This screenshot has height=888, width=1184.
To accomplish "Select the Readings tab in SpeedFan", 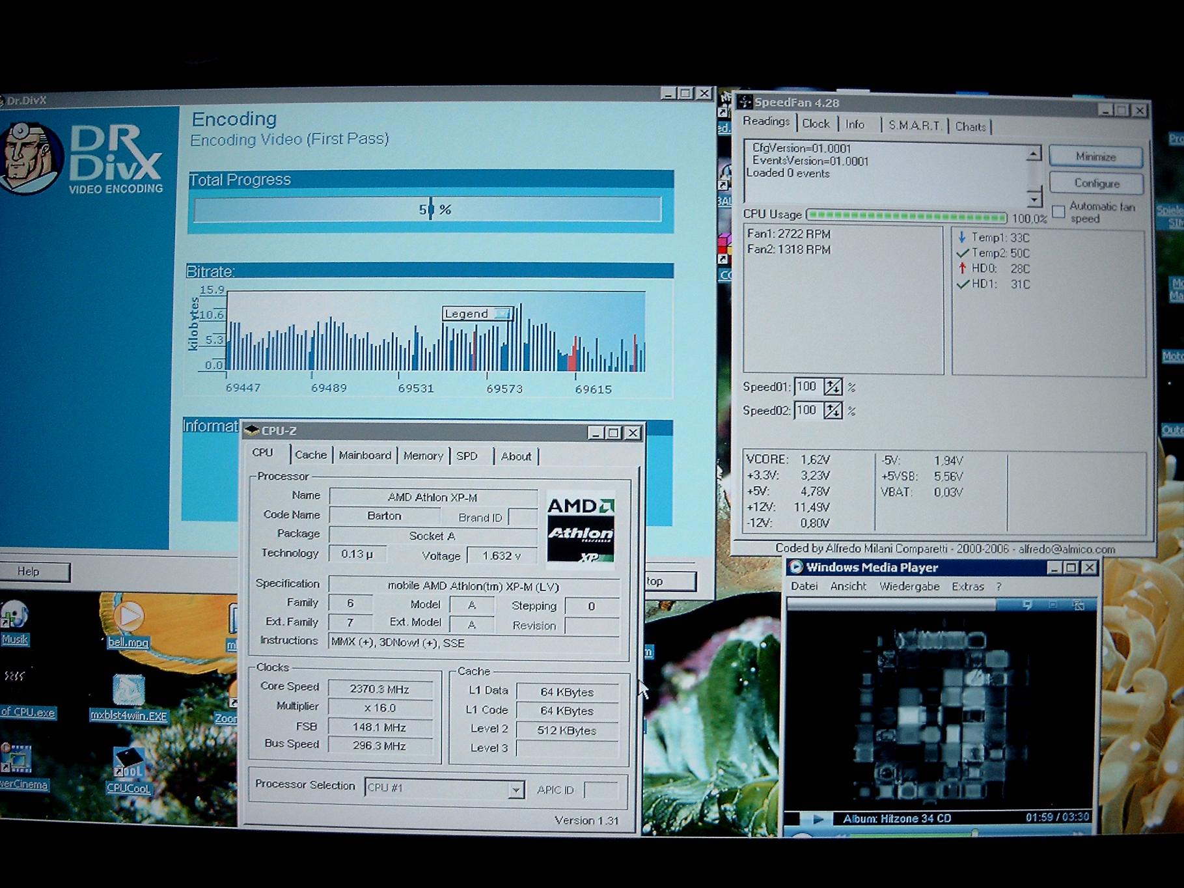I will pos(766,122).
